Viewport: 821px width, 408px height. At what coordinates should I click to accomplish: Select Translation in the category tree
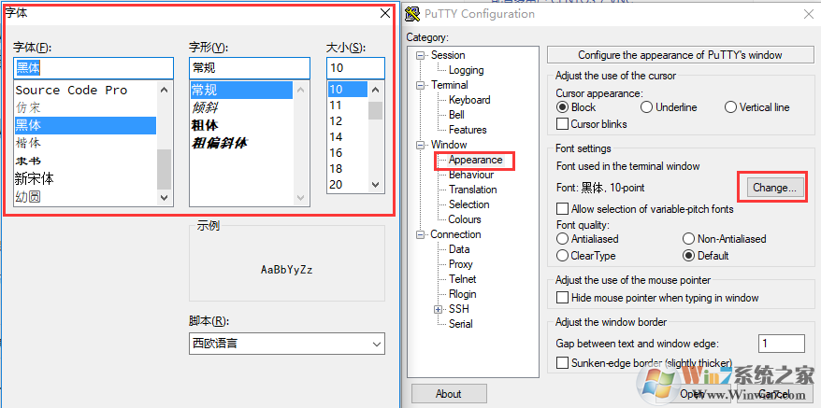[x=473, y=190]
